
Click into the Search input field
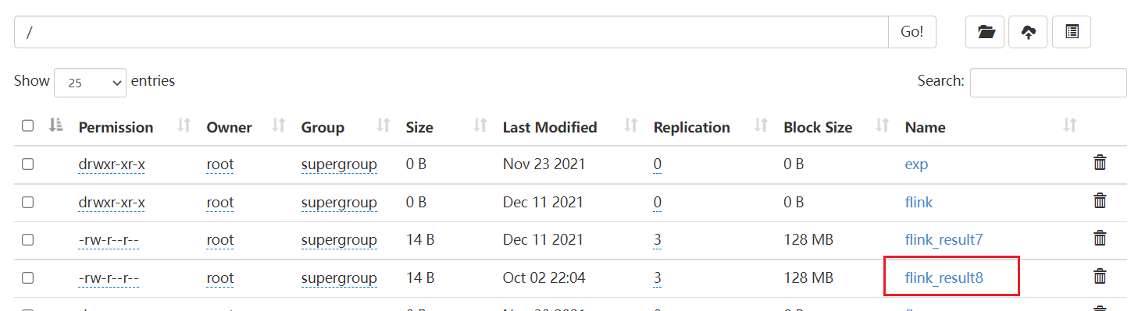tap(1042, 81)
